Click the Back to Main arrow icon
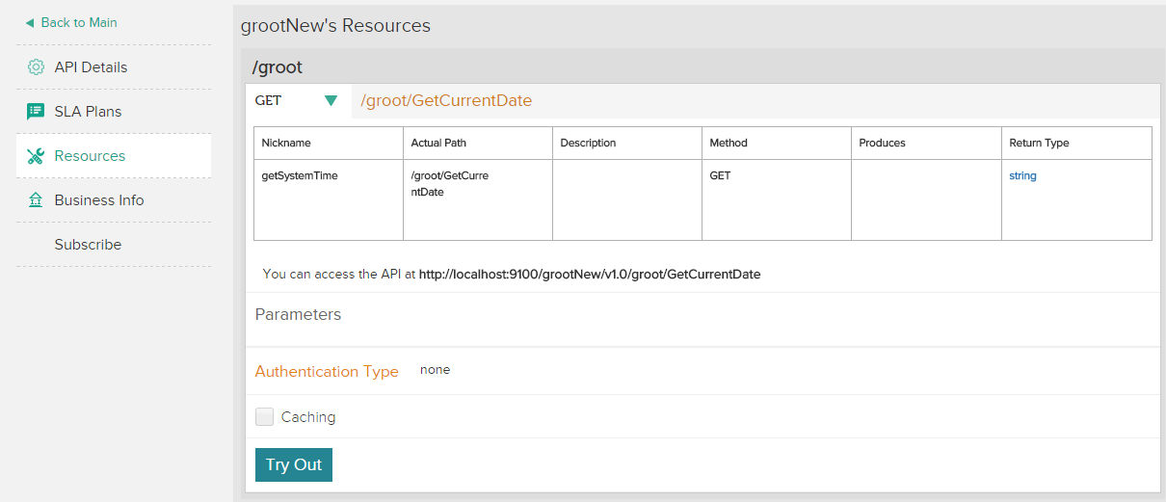Viewport: 1166px width, 502px height. [x=30, y=22]
